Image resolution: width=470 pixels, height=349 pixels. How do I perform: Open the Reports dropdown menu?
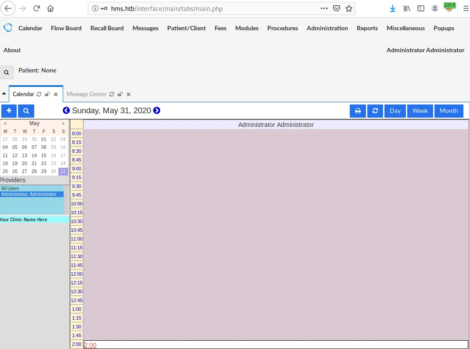(367, 28)
